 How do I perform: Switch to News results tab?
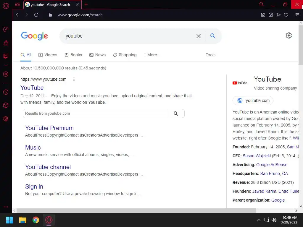click(97, 55)
